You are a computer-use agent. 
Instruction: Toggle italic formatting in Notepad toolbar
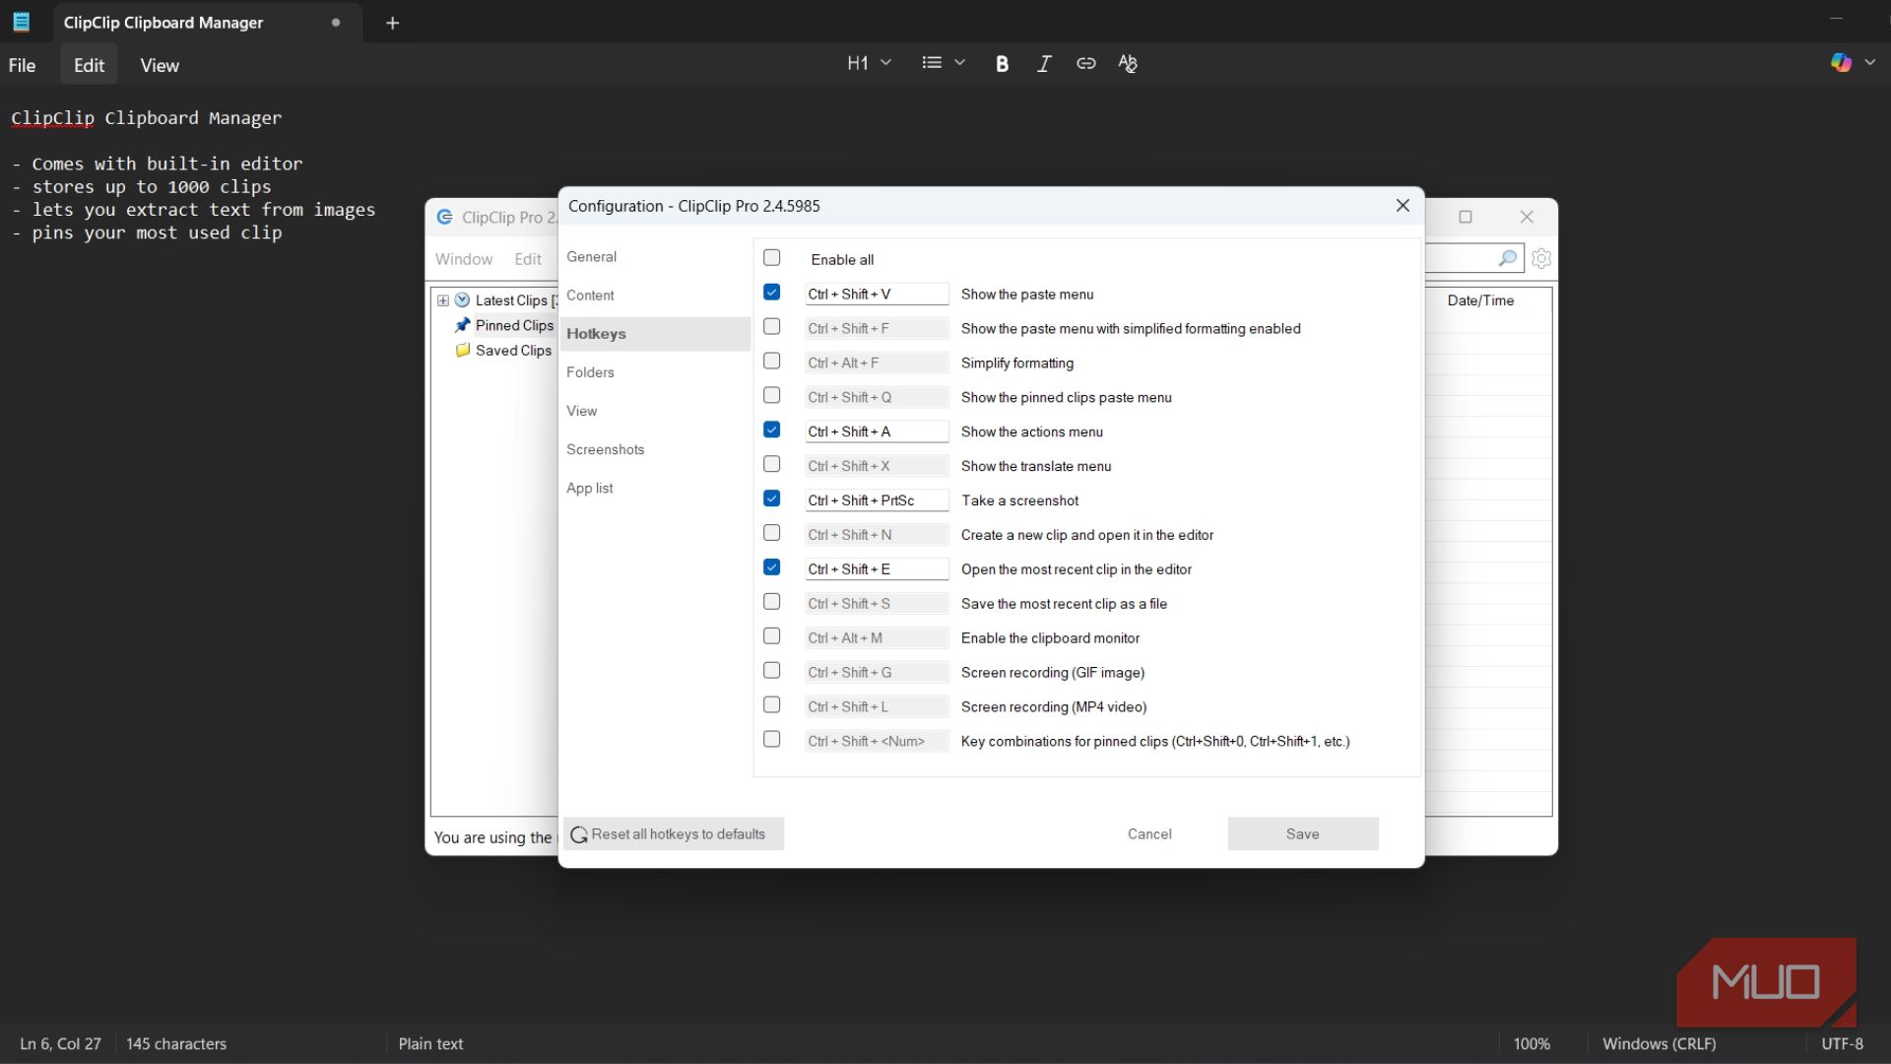1044,64
